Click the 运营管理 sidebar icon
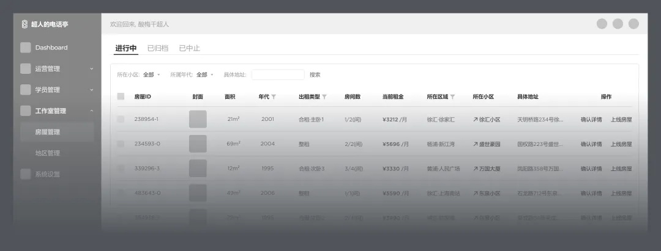 [x=25, y=68]
